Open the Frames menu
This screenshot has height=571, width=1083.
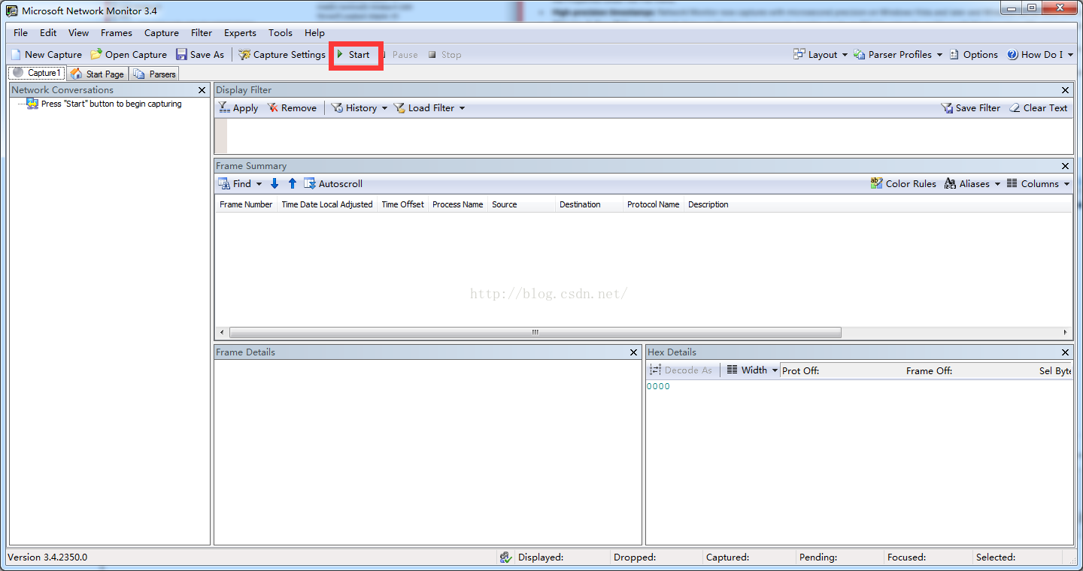pos(117,33)
